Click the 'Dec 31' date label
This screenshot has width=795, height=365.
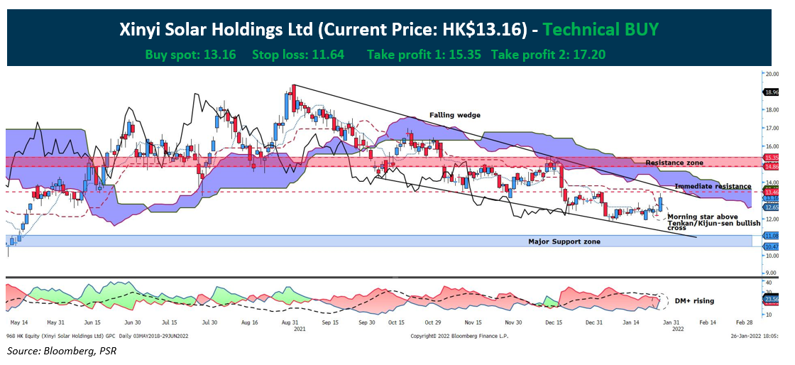[593, 322]
